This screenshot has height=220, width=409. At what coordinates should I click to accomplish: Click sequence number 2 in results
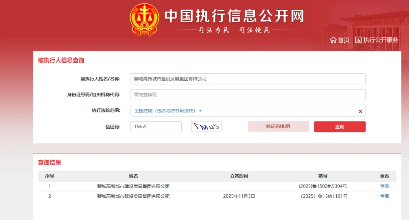(50, 196)
